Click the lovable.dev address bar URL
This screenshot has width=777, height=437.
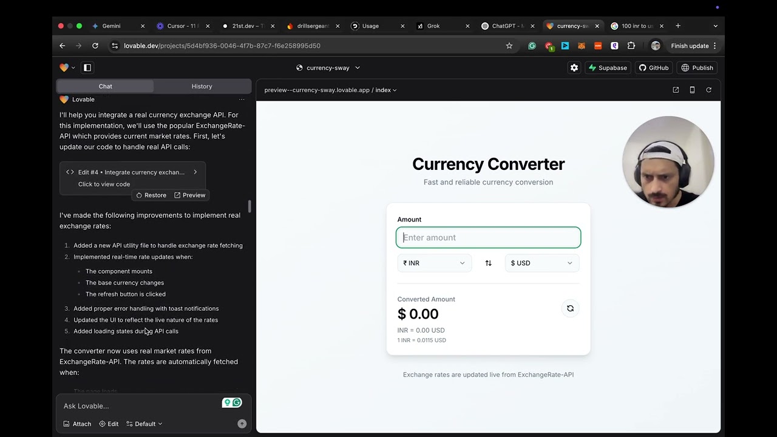222,46
